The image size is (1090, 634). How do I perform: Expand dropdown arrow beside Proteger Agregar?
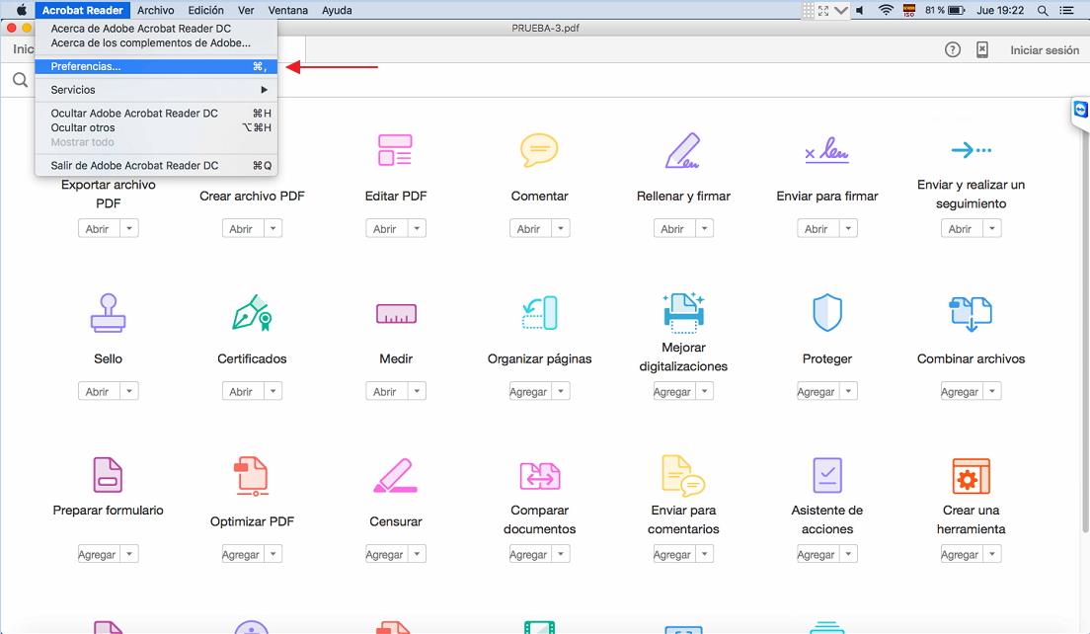coord(849,391)
